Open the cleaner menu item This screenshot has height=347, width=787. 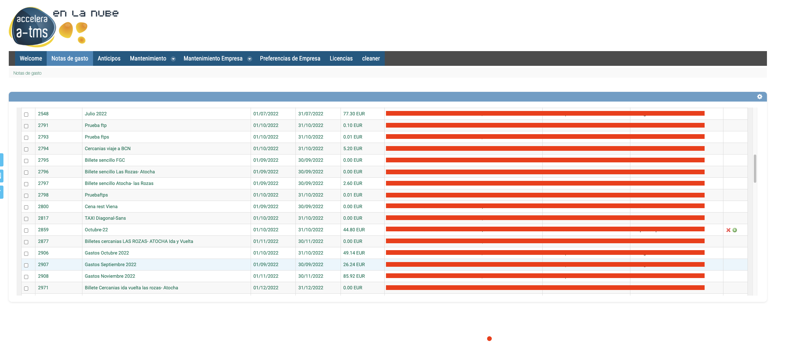pos(371,58)
